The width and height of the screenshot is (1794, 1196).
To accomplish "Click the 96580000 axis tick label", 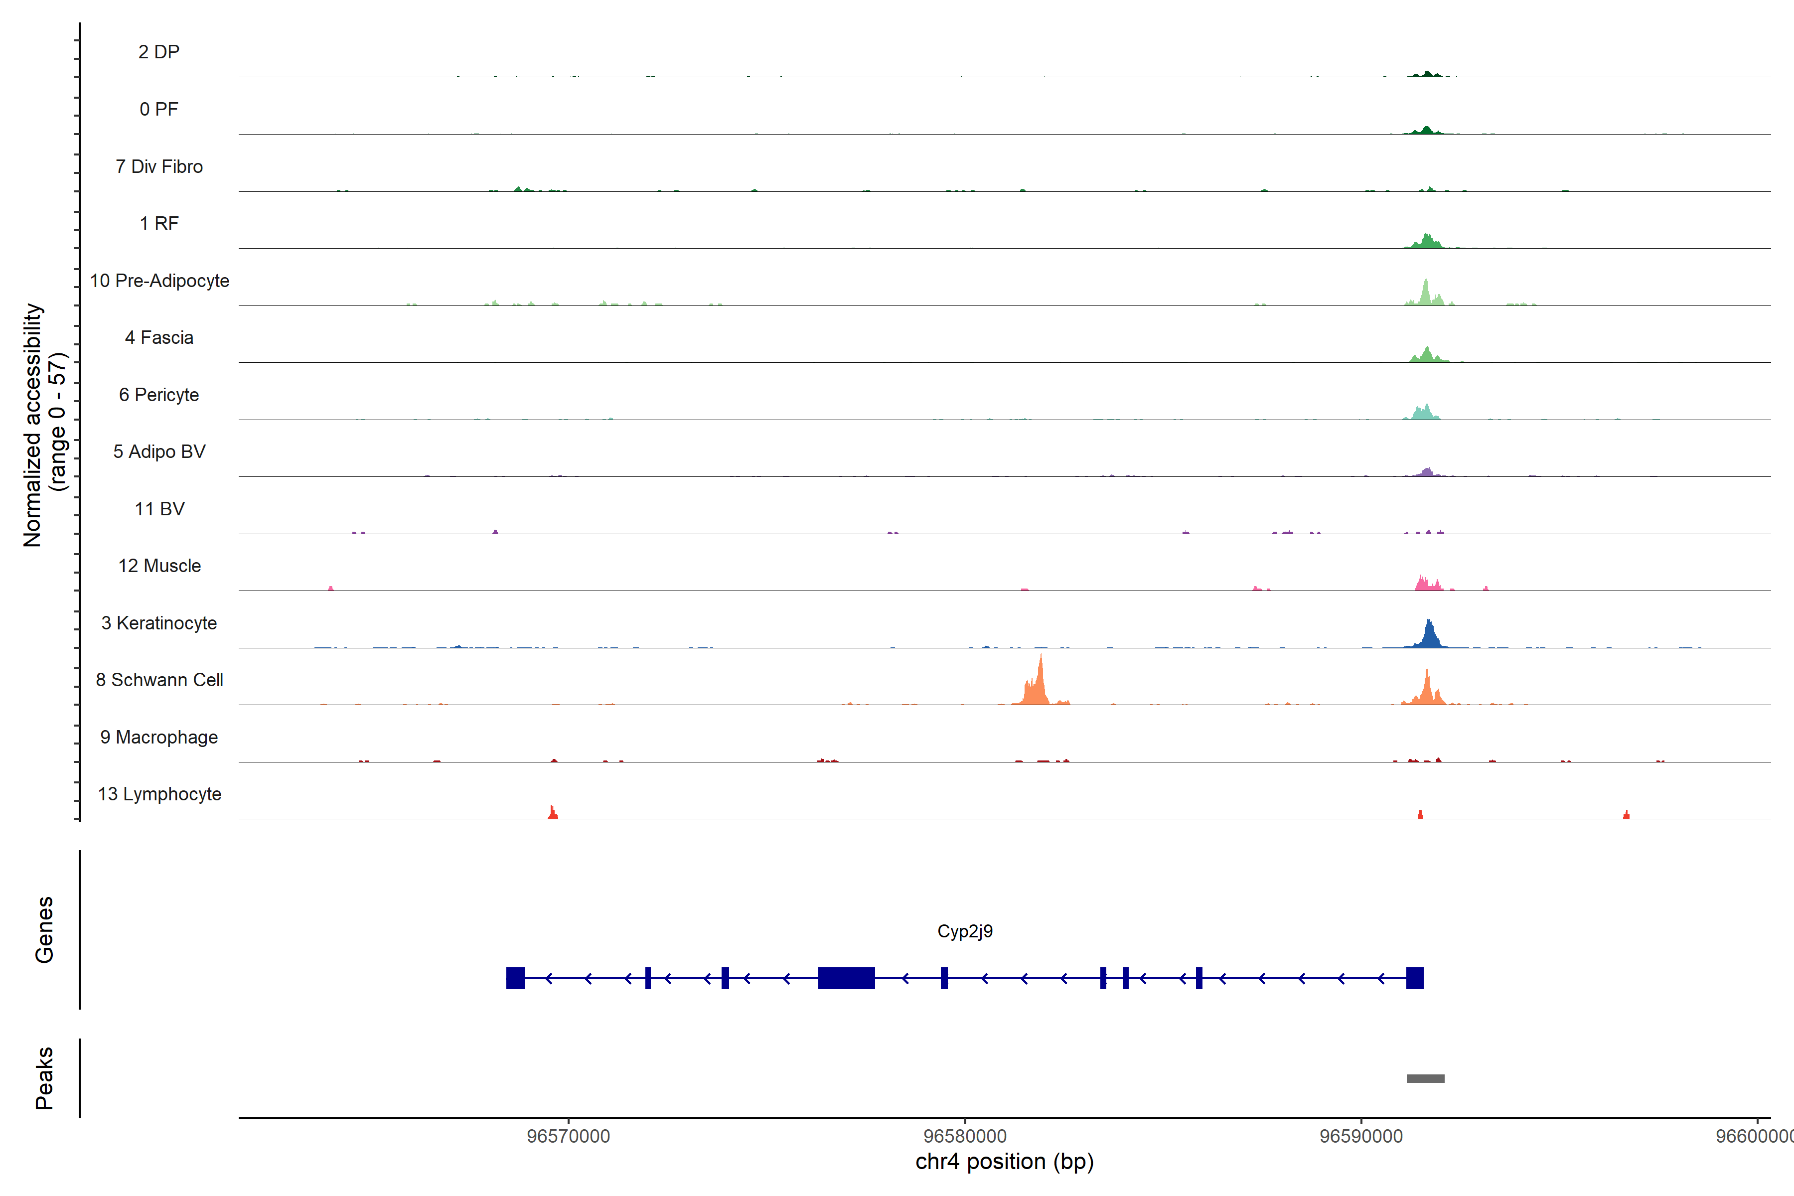I will pos(965,1136).
